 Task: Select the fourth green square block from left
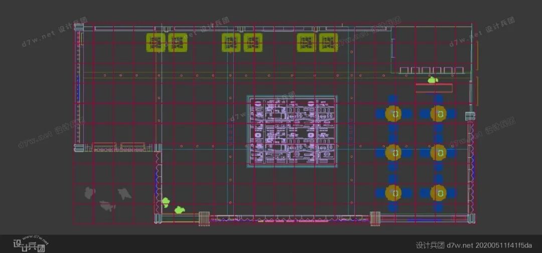pos(253,43)
